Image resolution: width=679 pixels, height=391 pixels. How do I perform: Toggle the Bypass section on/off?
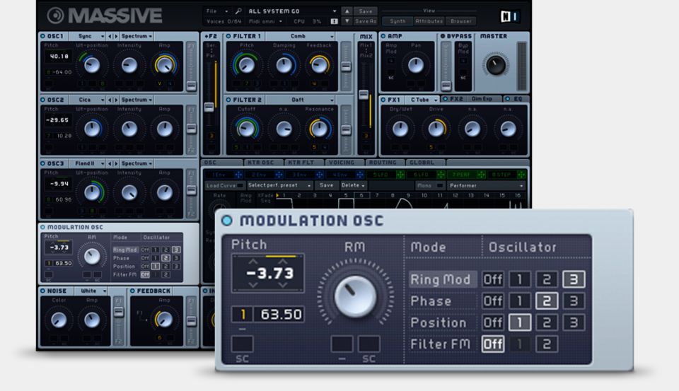[x=443, y=36]
